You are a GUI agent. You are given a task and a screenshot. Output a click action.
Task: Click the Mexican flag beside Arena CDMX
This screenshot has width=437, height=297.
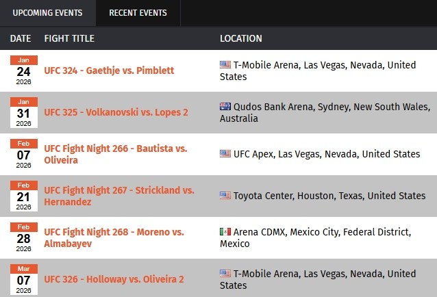(x=225, y=232)
